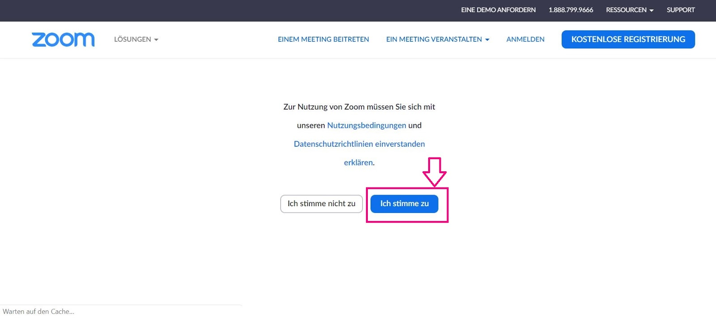Image resolution: width=716 pixels, height=318 pixels.
Task: Click the 'erklären' link text
Action: [358, 163]
